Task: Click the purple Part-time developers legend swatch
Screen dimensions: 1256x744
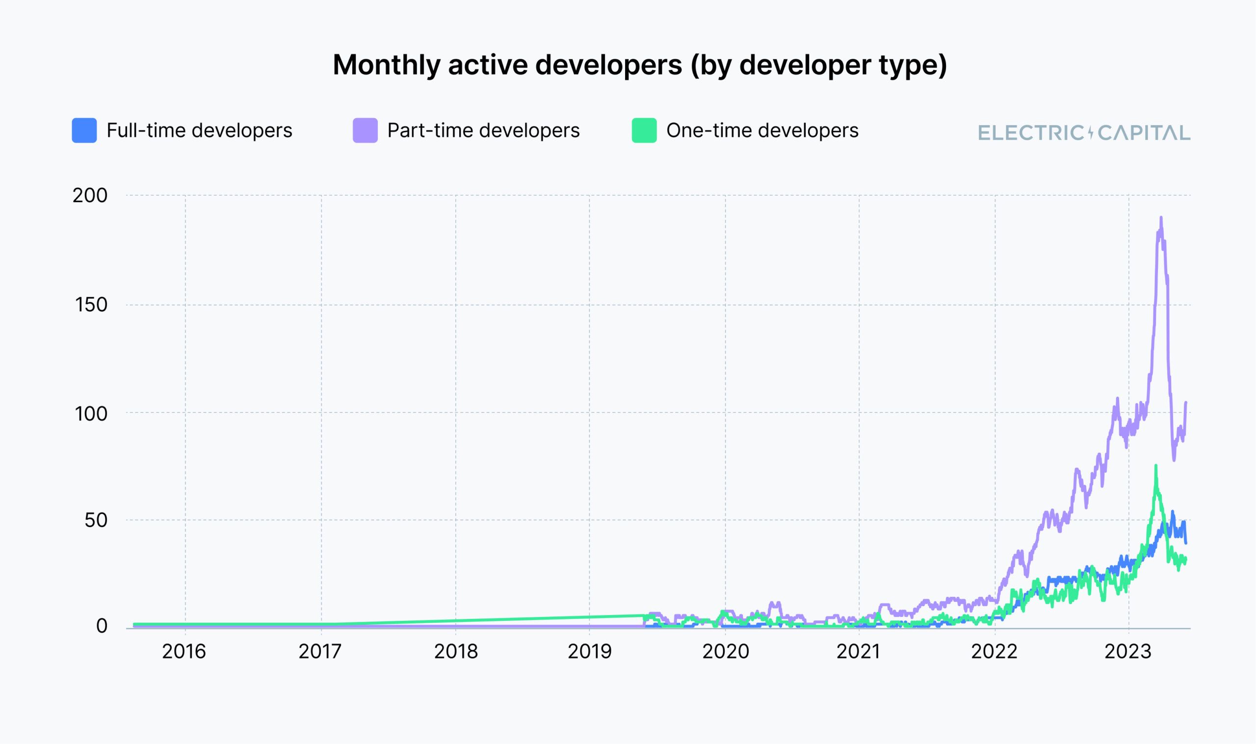Action: click(365, 131)
